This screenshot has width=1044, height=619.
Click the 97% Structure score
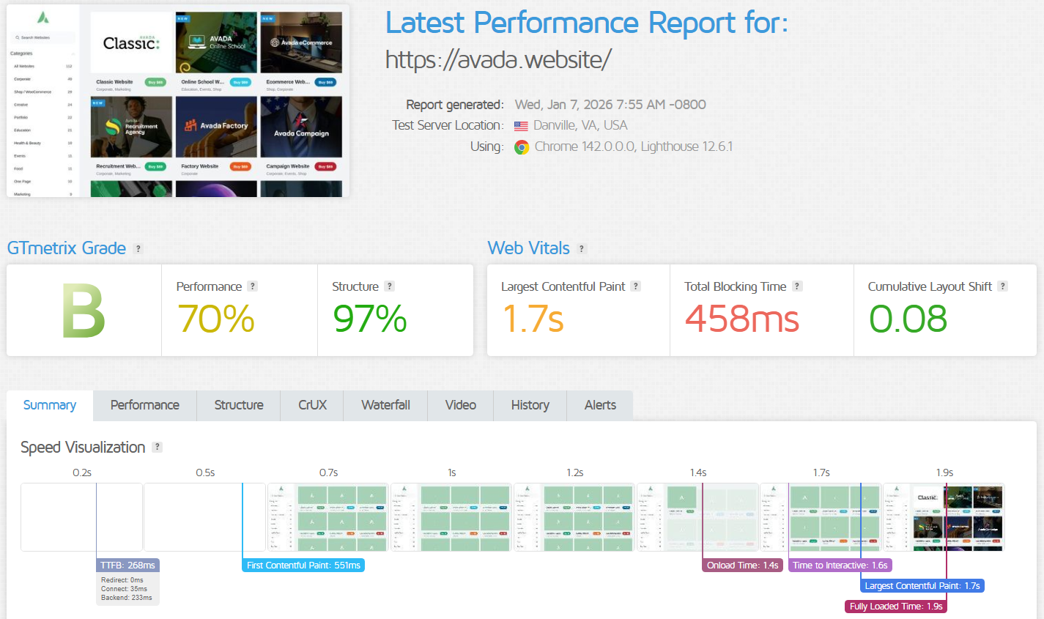[x=370, y=319]
